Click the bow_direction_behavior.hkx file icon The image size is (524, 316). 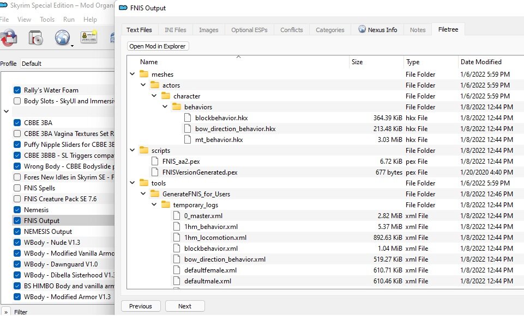(188, 129)
